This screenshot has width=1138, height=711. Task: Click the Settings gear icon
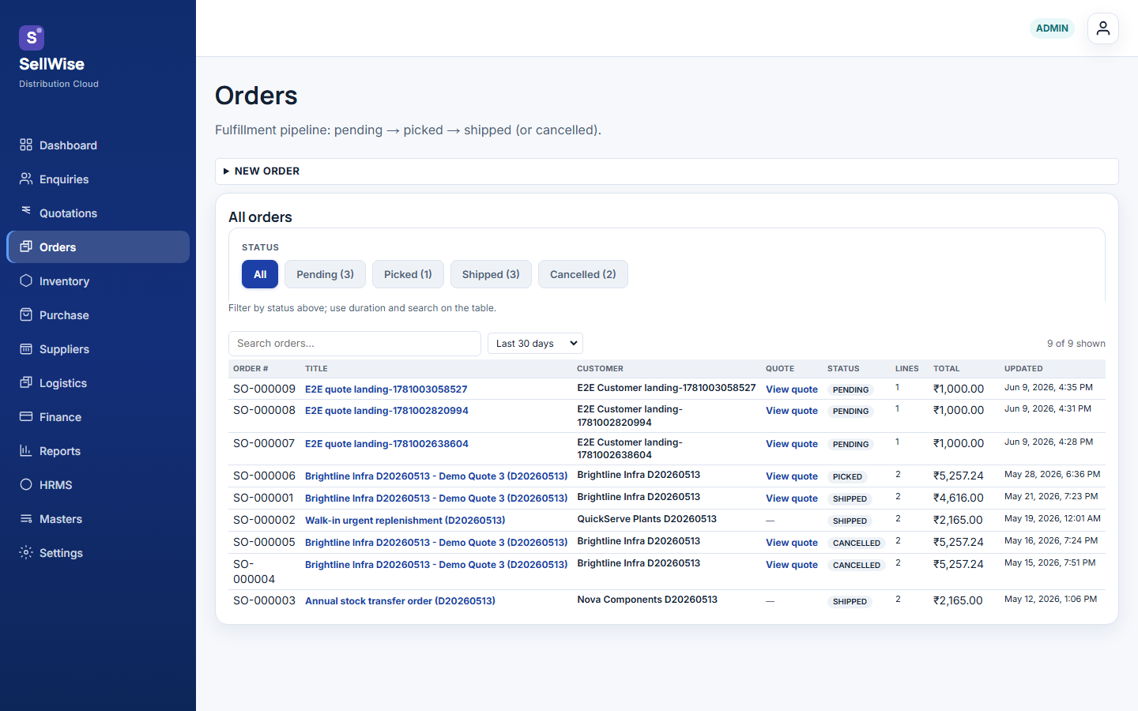pos(26,552)
